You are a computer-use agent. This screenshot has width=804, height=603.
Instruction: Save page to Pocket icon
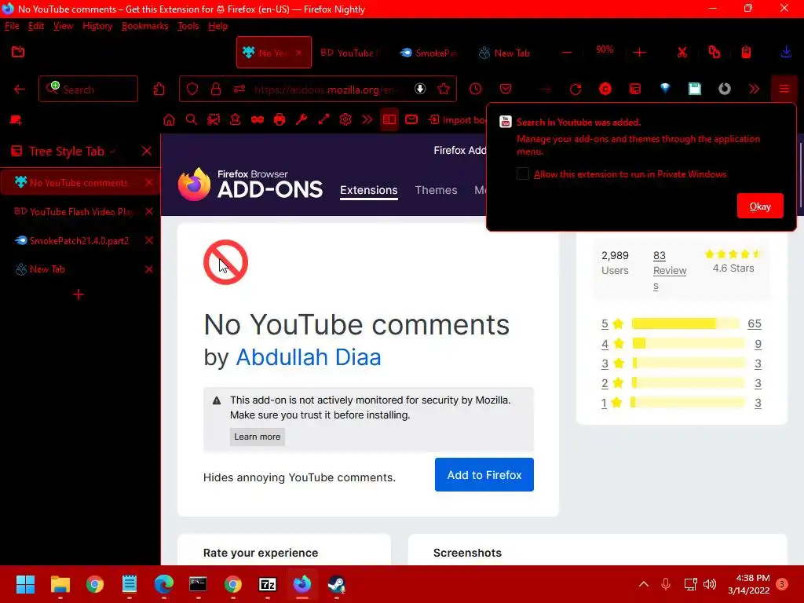pyautogui.click(x=506, y=90)
